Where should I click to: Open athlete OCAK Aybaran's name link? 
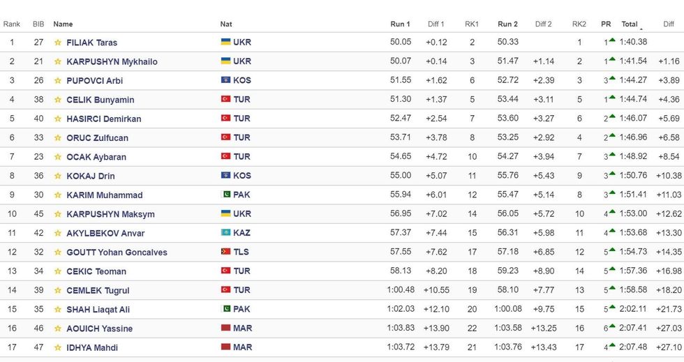[x=96, y=157]
